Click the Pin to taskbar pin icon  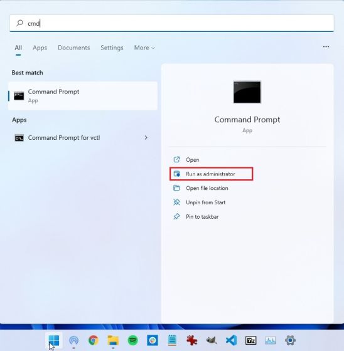pyautogui.click(x=176, y=216)
